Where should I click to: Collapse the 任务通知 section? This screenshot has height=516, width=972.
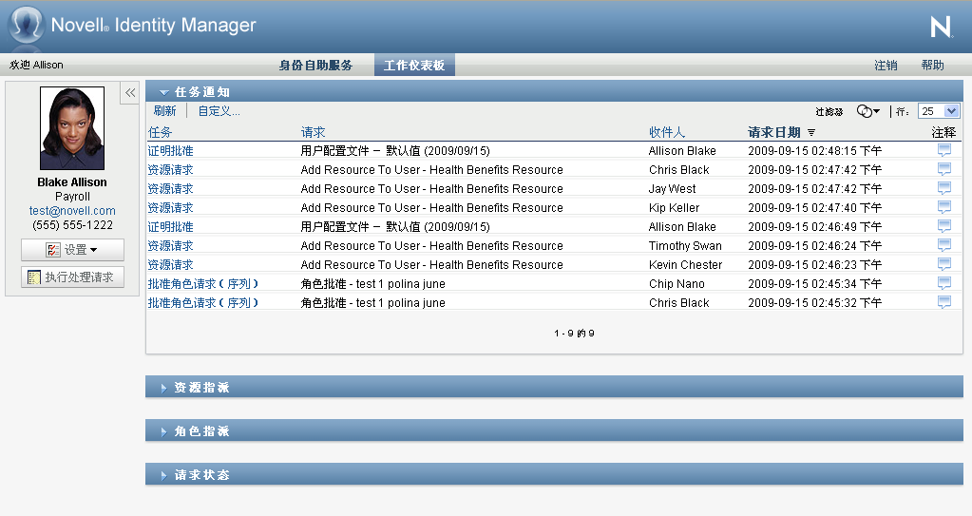coord(163,92)
